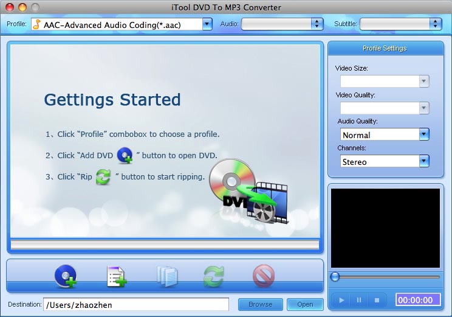Open the Audio Quality dropdown showing Normal
452x317 pixels.
(x=385, y=134)
